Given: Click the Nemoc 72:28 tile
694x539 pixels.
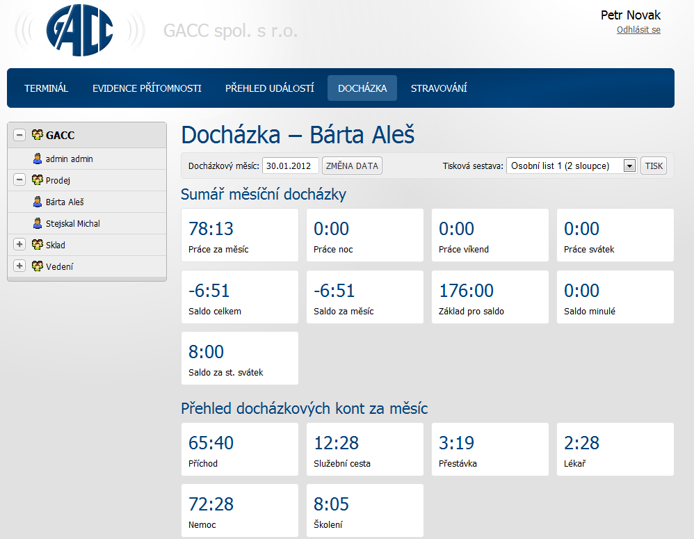Looking at the screenshot, I should (240, 510).
